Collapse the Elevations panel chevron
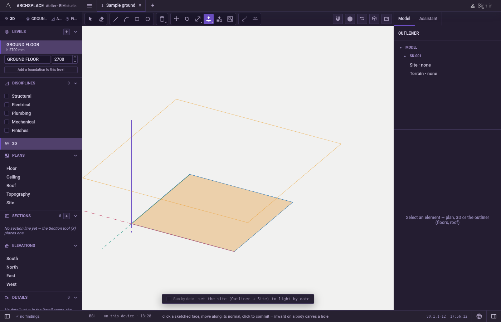 [x=76, y=246]
